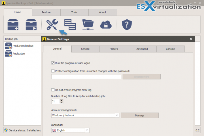This screenshot has width=204, height=136.
Task: Switch to the Service settings tab
Action: (x=85, y=49)
